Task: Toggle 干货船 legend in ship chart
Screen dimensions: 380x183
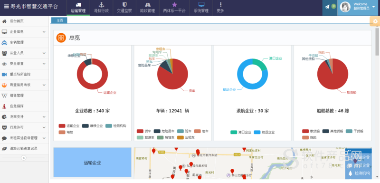Action: (354, 131)
